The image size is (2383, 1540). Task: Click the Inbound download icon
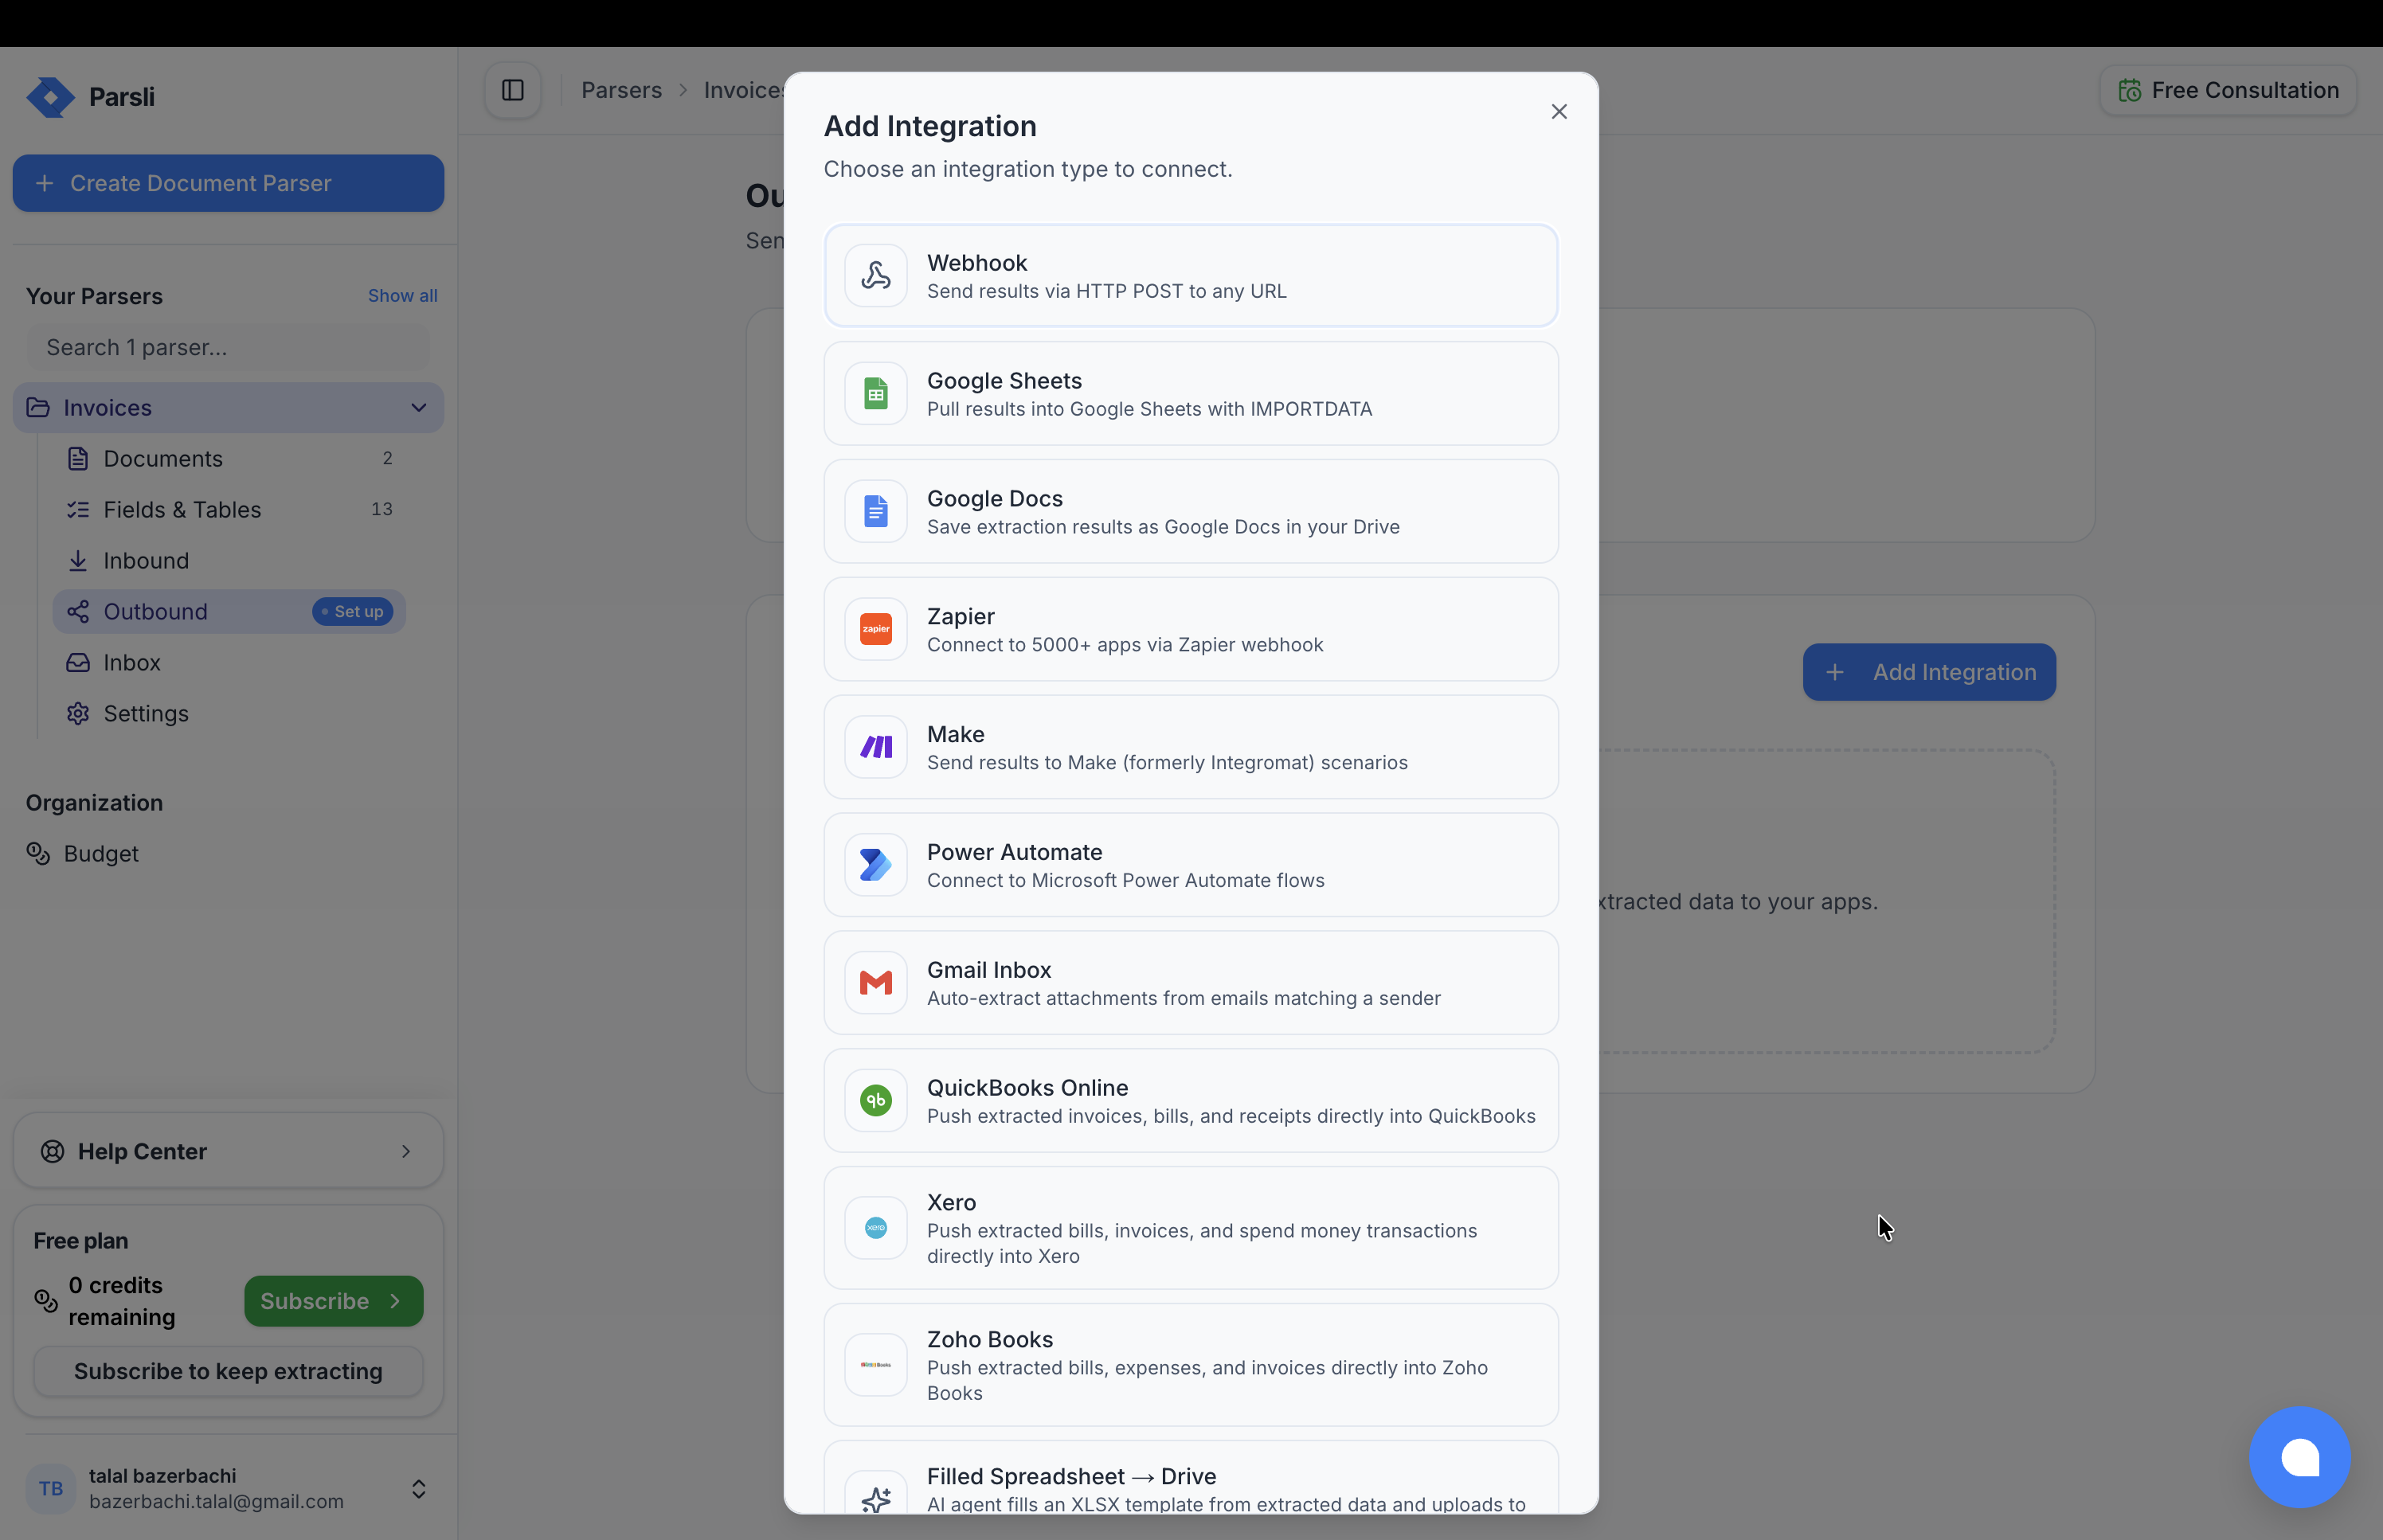tap(78, 560)
